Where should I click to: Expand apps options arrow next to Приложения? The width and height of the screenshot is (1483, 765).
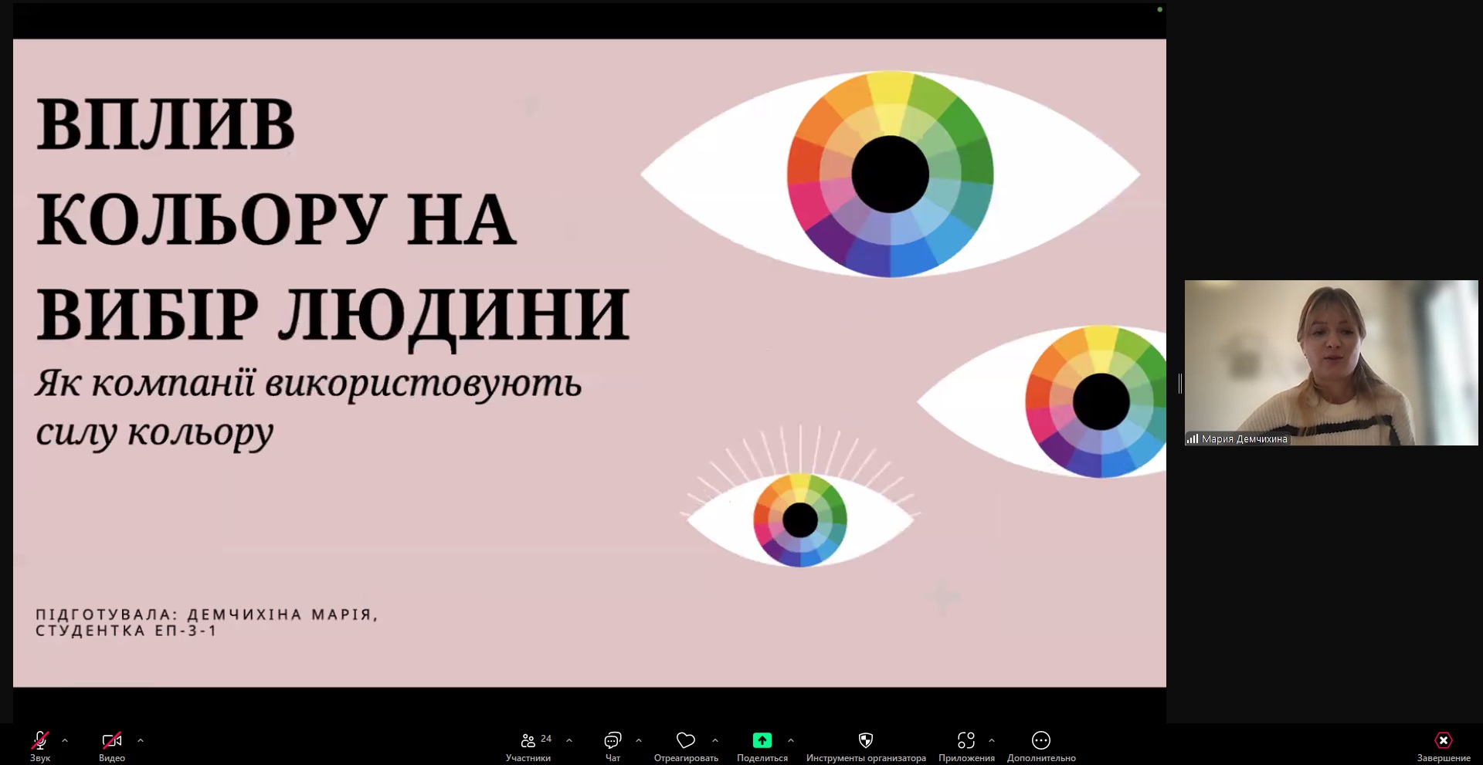click(x=992, y=740)
